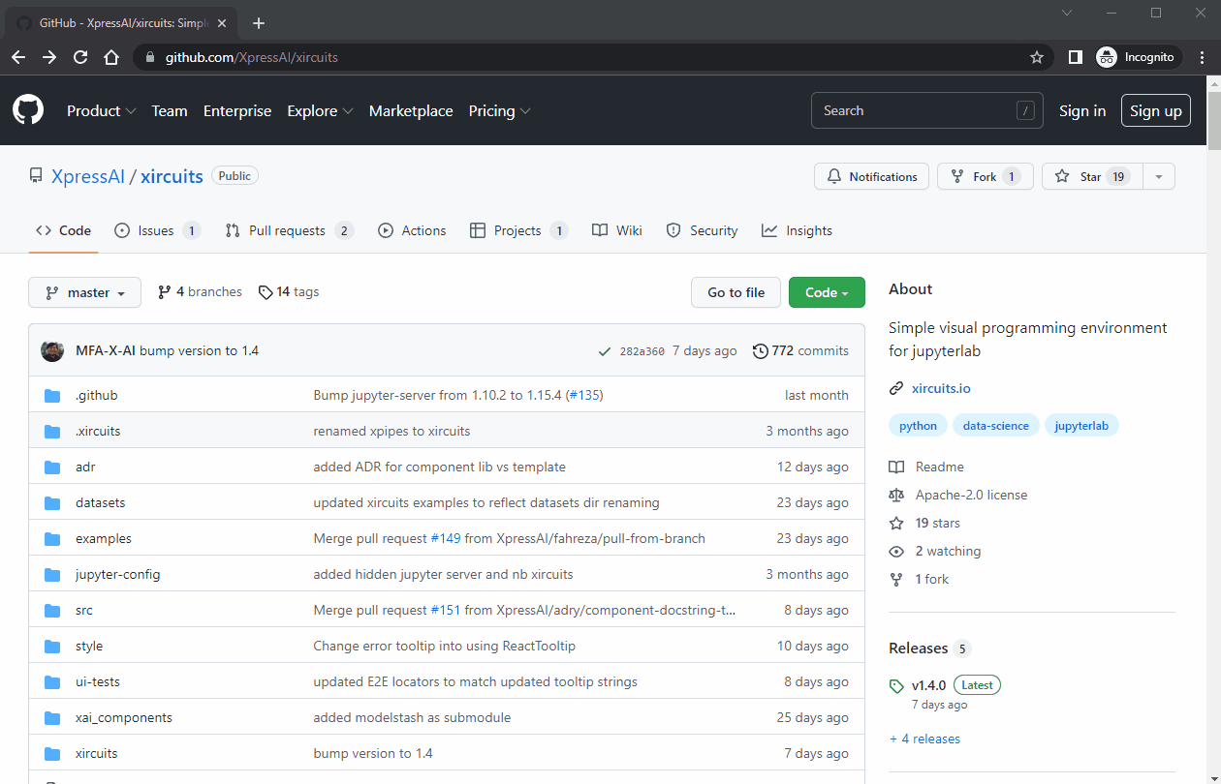The height and width of the screenshot is (784, 1221).
Task: Open the green Code dropdown
Action: pyautogui.click(x=827, y=292)
